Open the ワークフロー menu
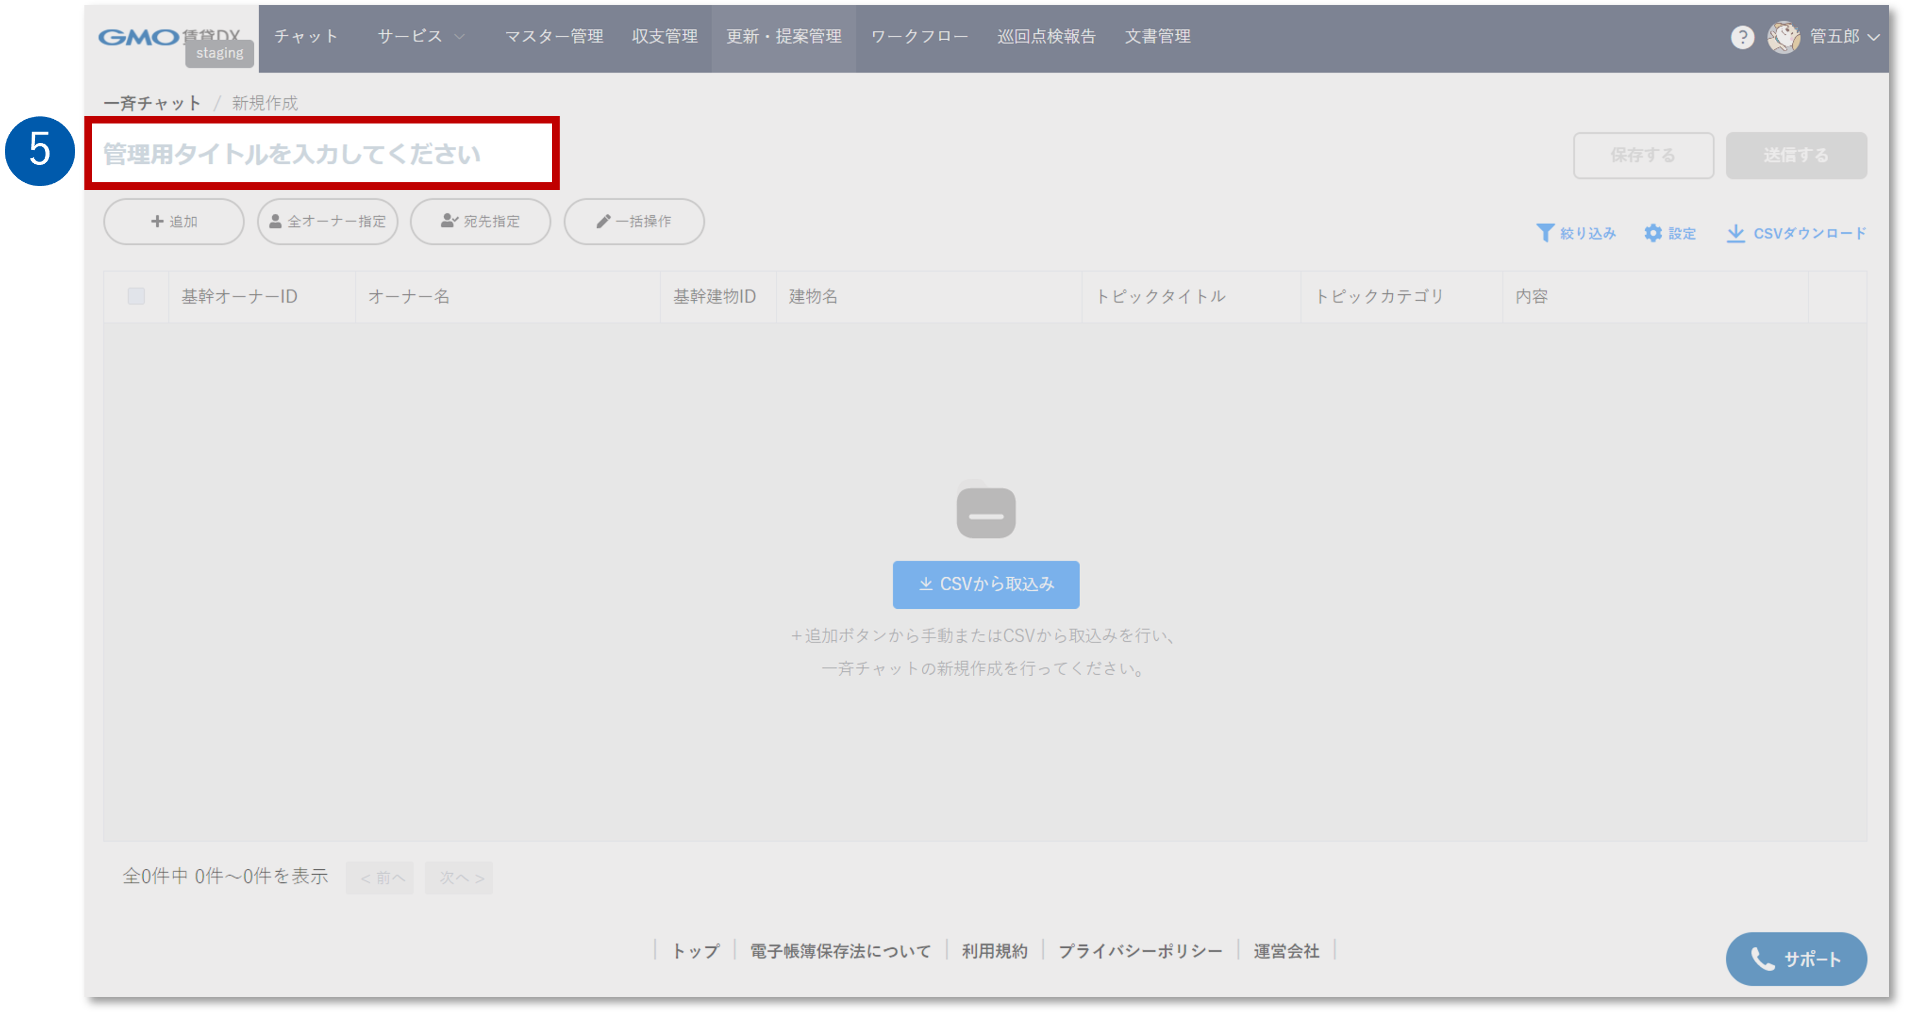The image size is (1905, 1013). 919,37
